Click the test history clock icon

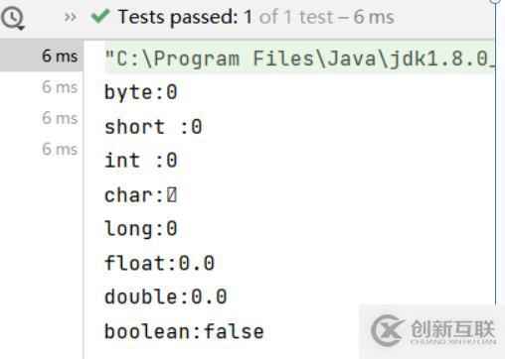tap(13, 19)
